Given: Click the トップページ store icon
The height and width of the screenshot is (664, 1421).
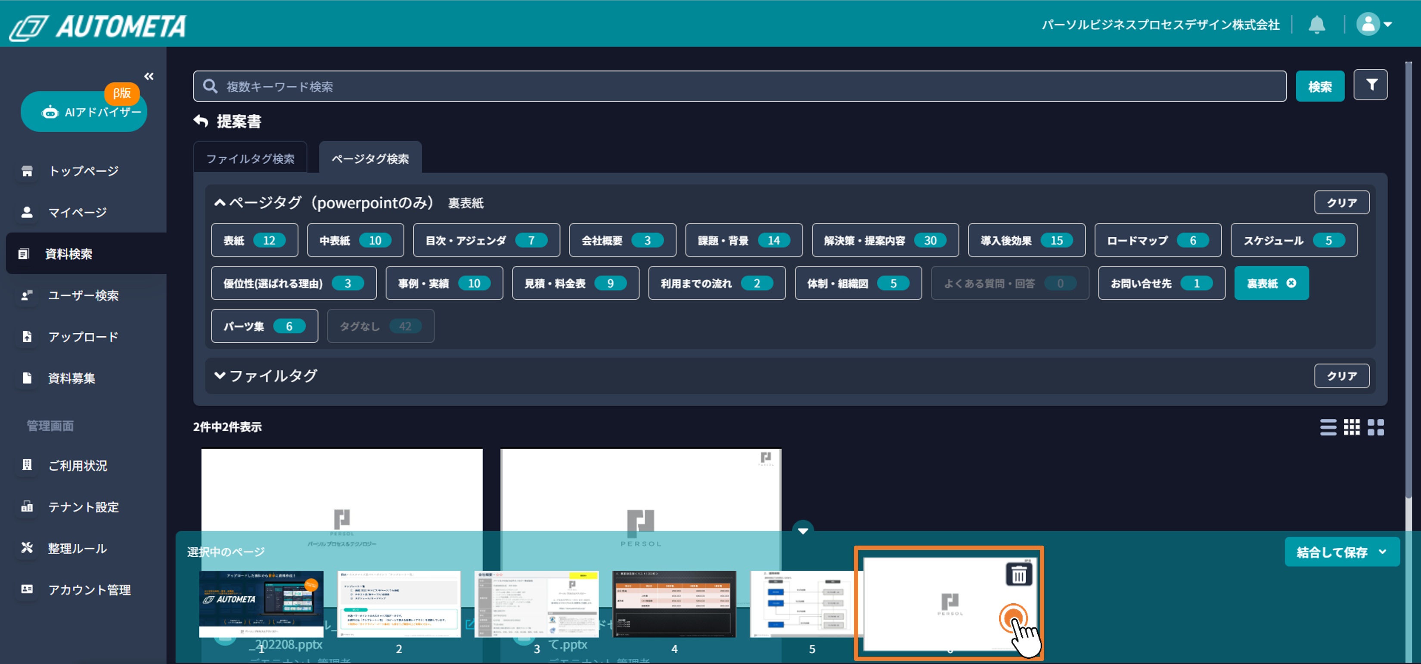Looking at the screenshot, I should click(x=27, y=171).
